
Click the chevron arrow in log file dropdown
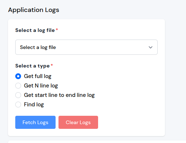[x=150, y=47]
